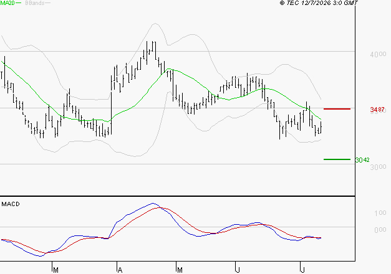
Task: Click the BBands legend label
Action: pos(35,3)
